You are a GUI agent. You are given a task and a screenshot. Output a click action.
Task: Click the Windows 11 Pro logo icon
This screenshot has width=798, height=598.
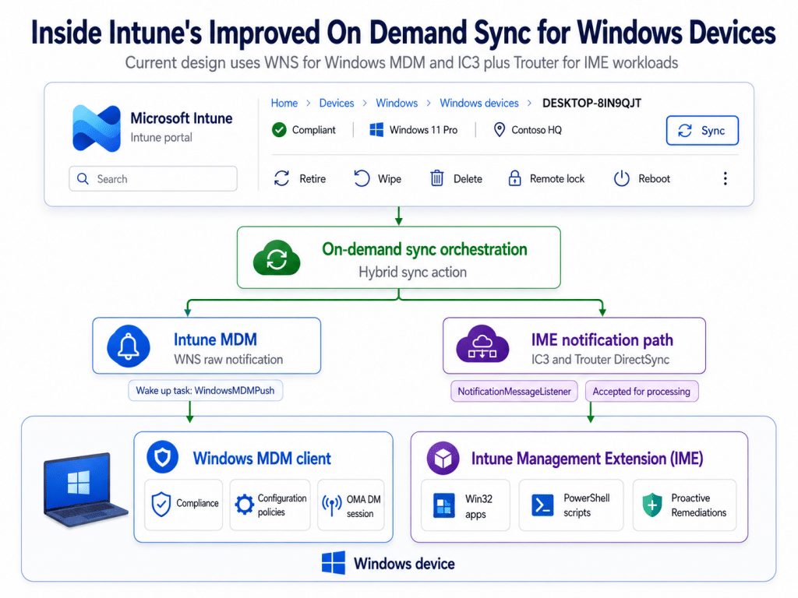(376, 130)
